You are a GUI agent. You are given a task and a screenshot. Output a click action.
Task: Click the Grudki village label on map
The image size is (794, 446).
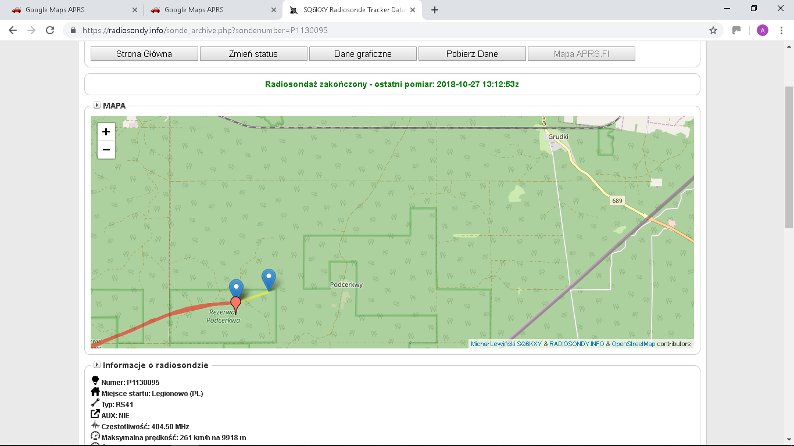558,137
